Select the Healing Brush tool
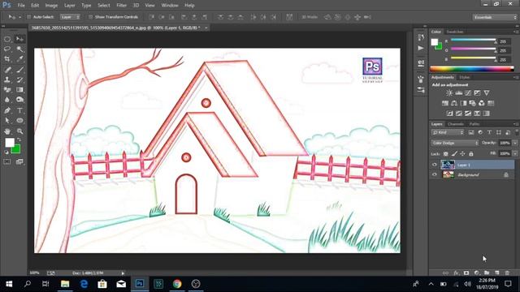This screenshot has height=292, width=520. point(7,70)
